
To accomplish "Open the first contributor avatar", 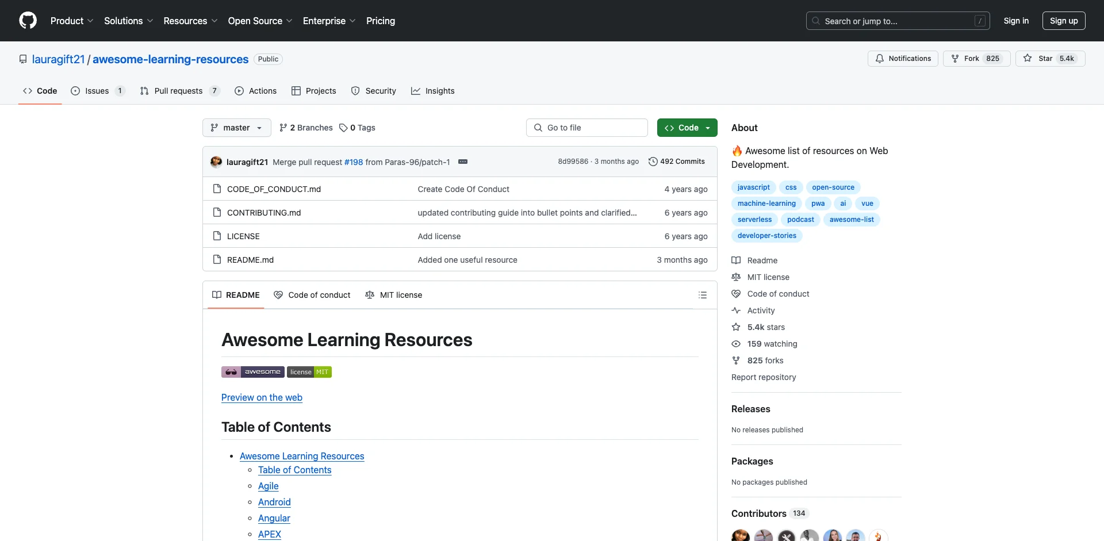I will tap(741, 536).
